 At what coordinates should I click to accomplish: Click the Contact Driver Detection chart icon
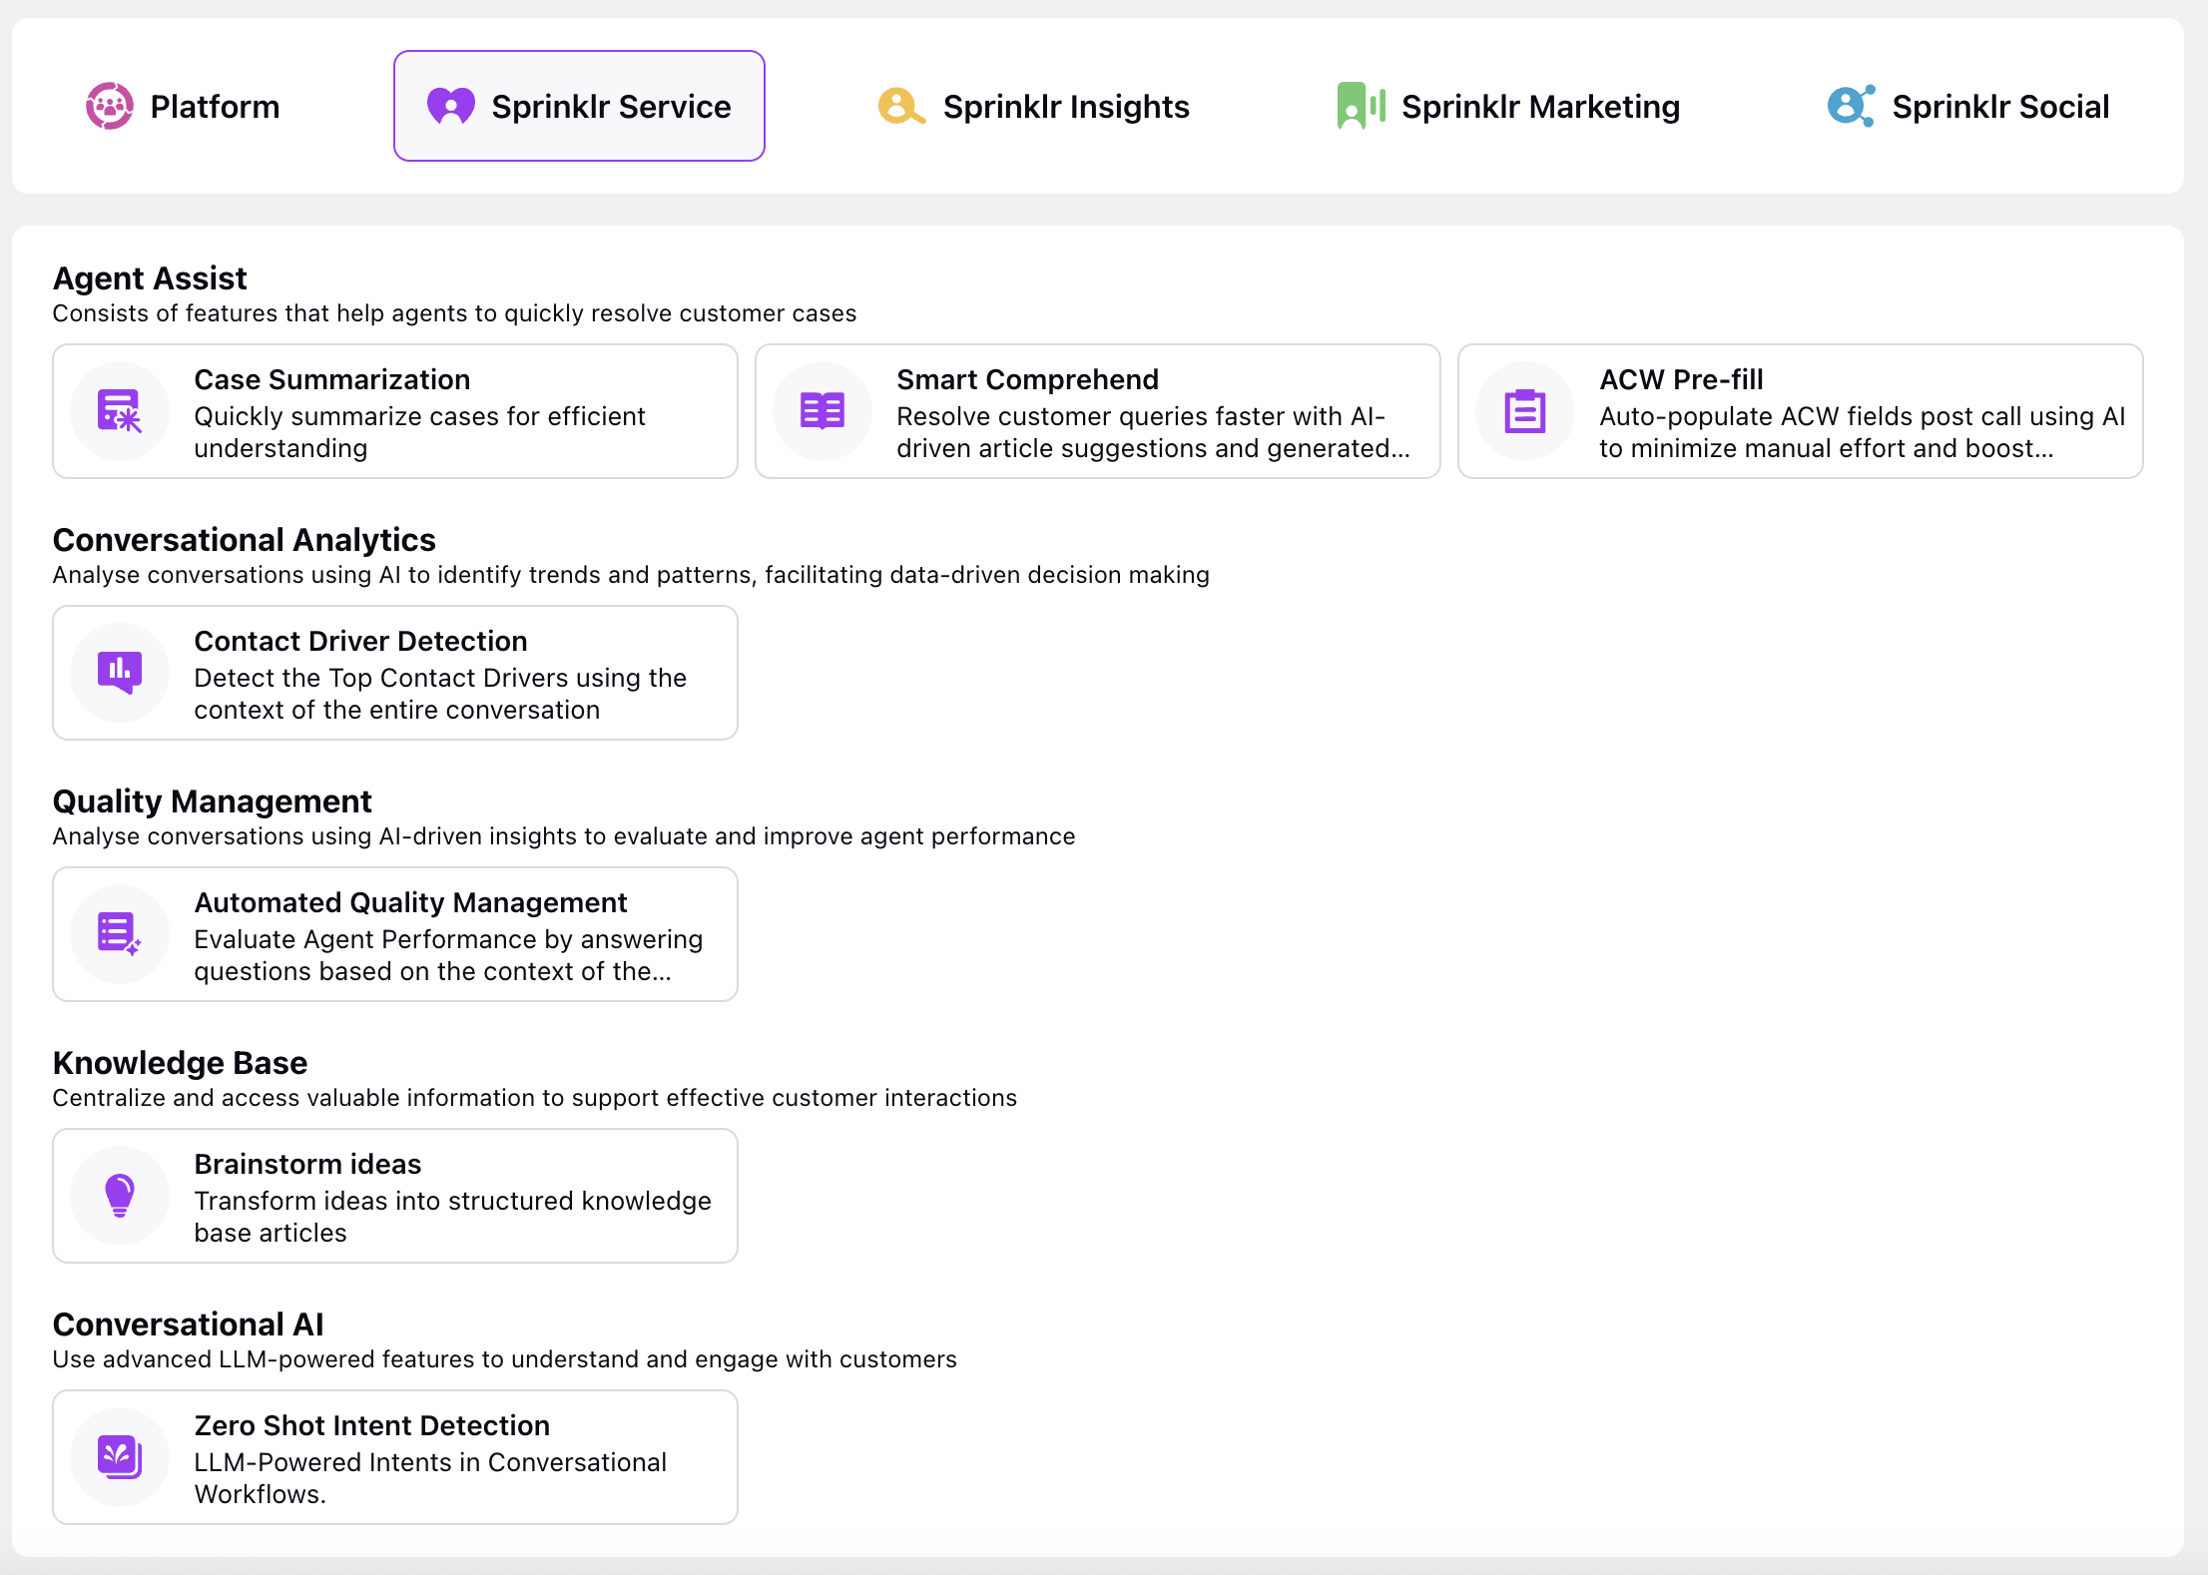point(120,673)
